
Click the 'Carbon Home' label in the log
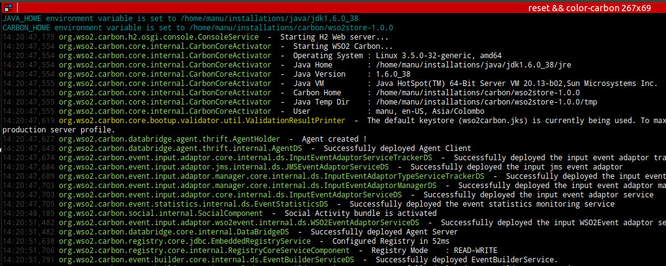(317, 93)
